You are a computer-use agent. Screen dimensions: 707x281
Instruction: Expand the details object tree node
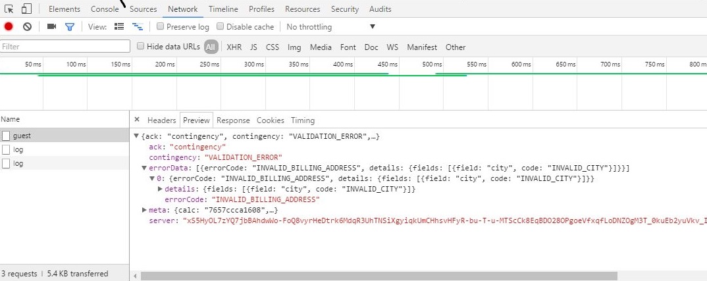pyautogui.click(x=160, y=189)
